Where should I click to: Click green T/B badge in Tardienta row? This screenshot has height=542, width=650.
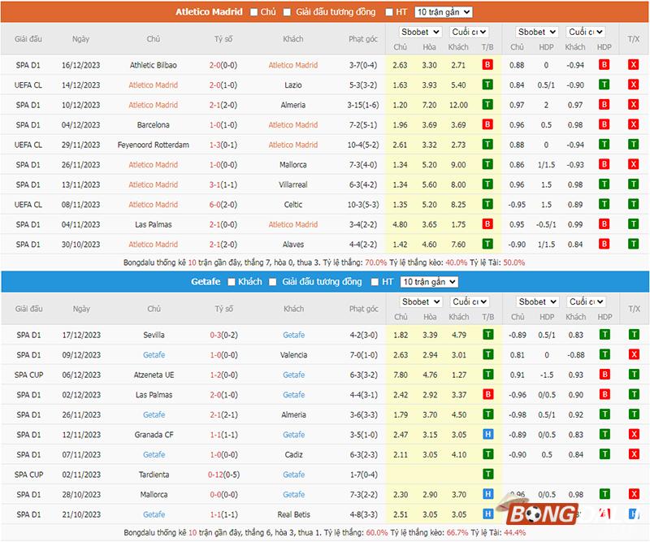coord(487,475)
